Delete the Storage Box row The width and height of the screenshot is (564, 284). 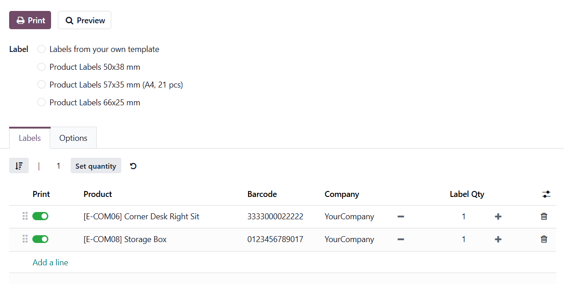(544, 239)
